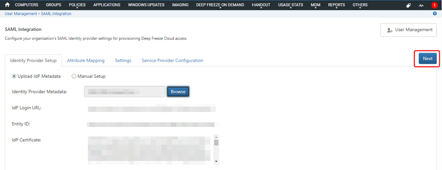The width and height of the screenshot is (442, 170).
Task: Select Upload IdP Metadata radio option
Action: click(x=14, y=76)
